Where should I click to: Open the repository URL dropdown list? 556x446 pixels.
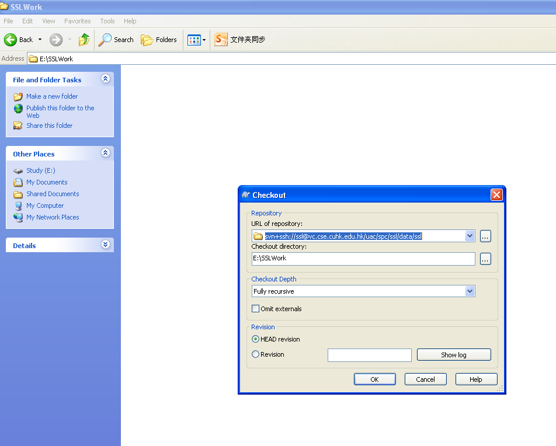[470, 236]
